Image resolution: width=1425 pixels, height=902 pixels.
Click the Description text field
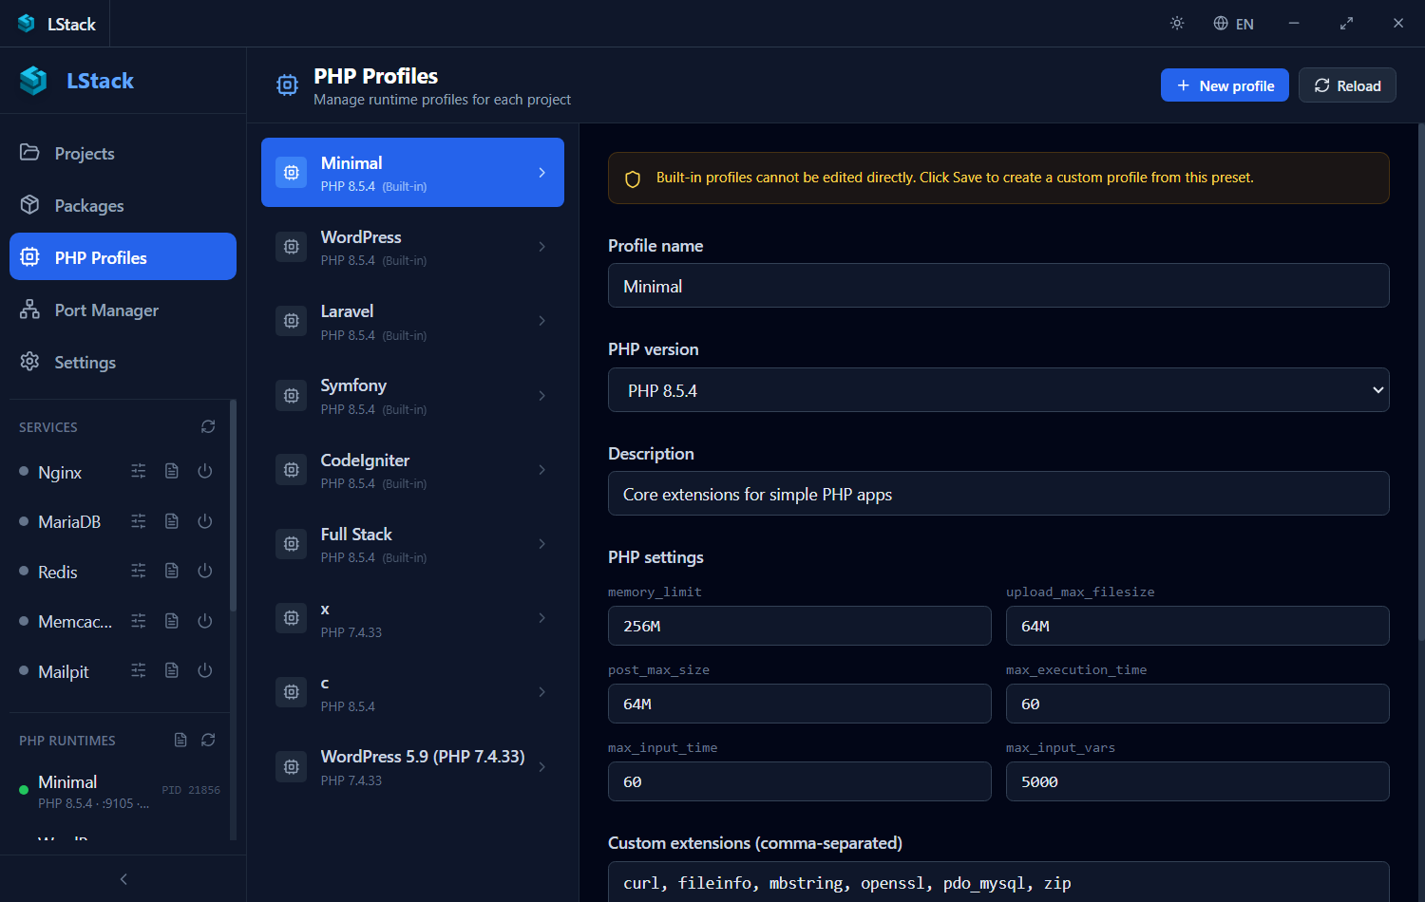click(998, 494)
